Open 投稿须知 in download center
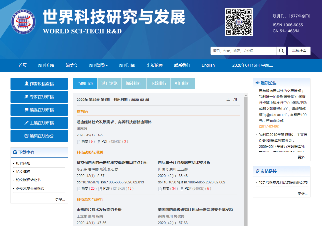Screen dimensions: 322x226 pos(23,163)
